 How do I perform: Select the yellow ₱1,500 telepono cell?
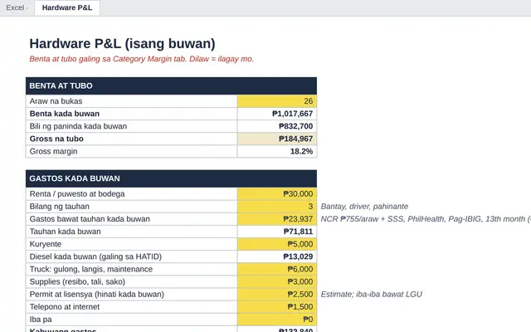click(x=277, y=306)
